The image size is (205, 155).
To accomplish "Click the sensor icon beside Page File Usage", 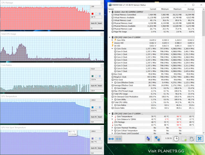I will click(x=112, y=32).
